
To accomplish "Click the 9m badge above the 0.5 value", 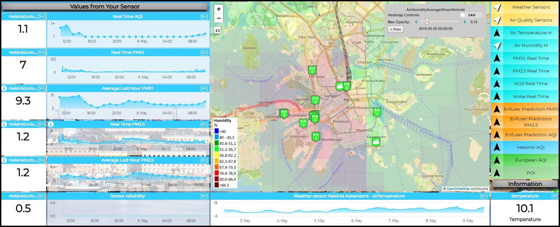I will [42, 196].
